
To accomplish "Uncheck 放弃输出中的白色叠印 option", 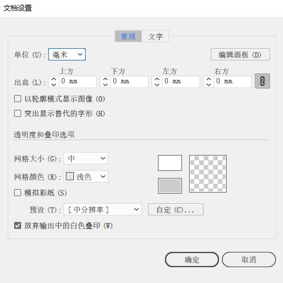I will [x=18, y=225].
